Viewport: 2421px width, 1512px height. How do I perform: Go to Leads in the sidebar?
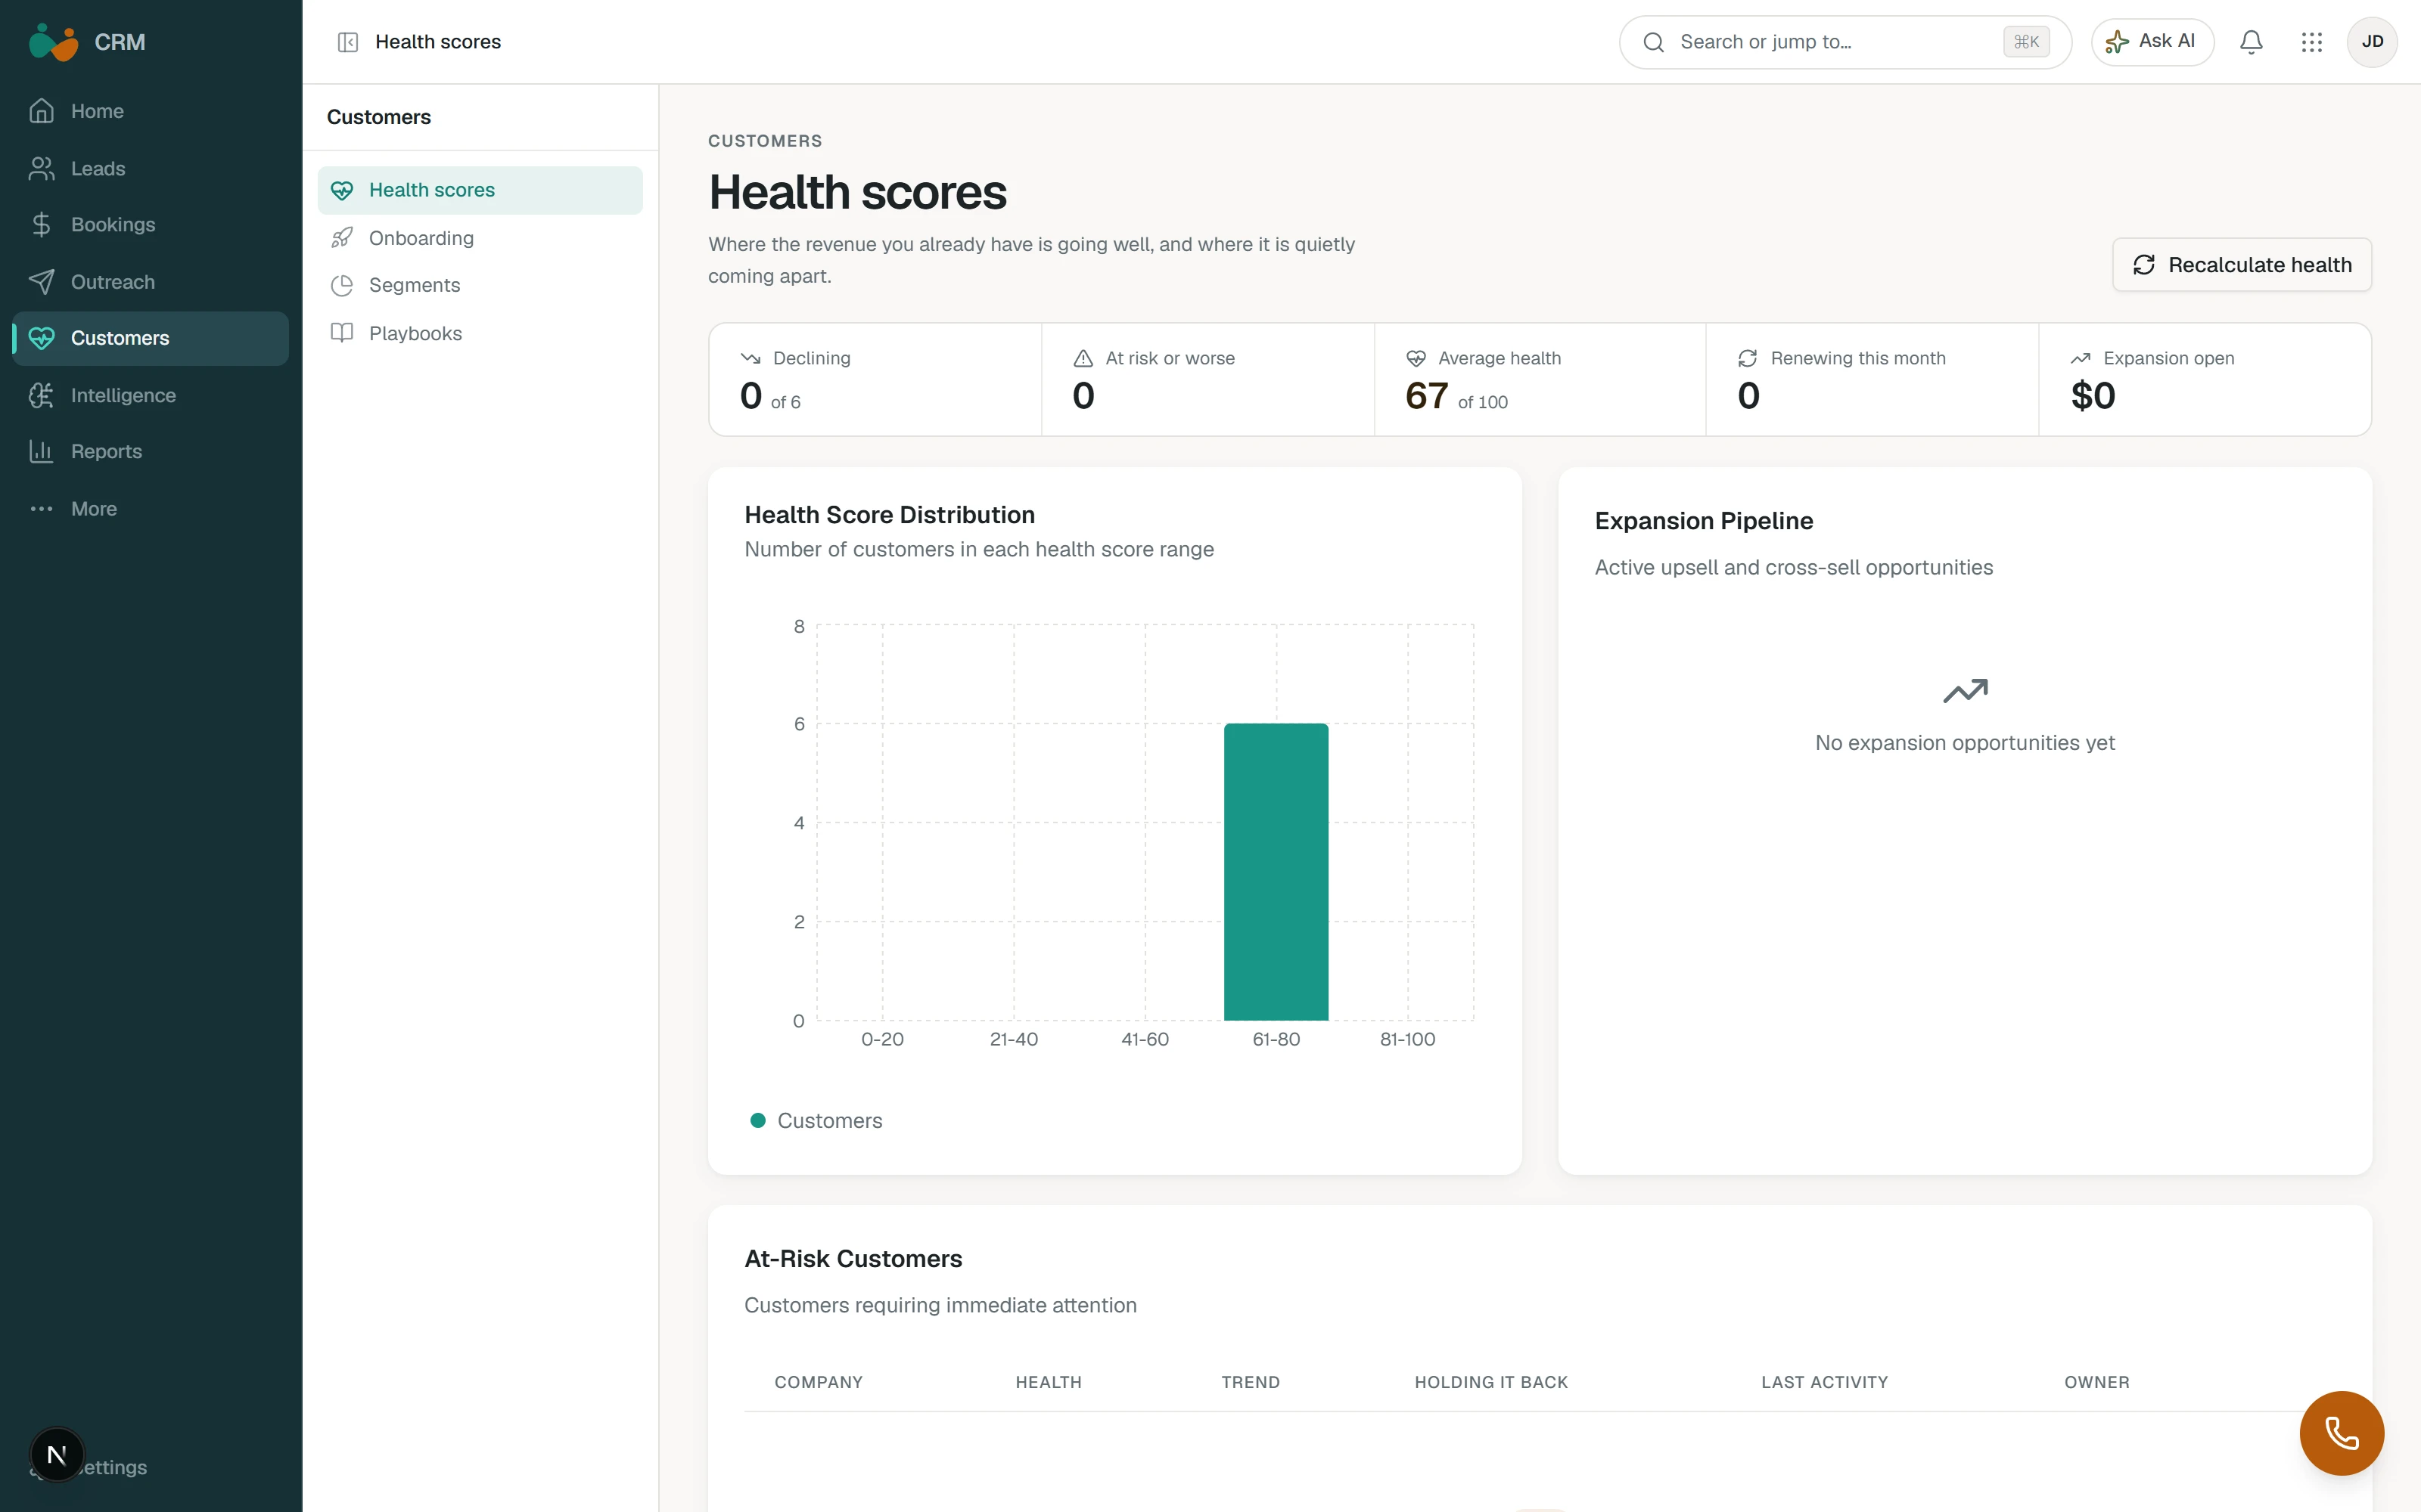(x=150, y=168)
